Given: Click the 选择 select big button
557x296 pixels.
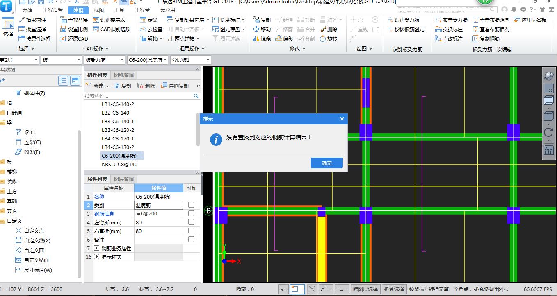Looking at the screenshot, I should click(x=8, y=28).
